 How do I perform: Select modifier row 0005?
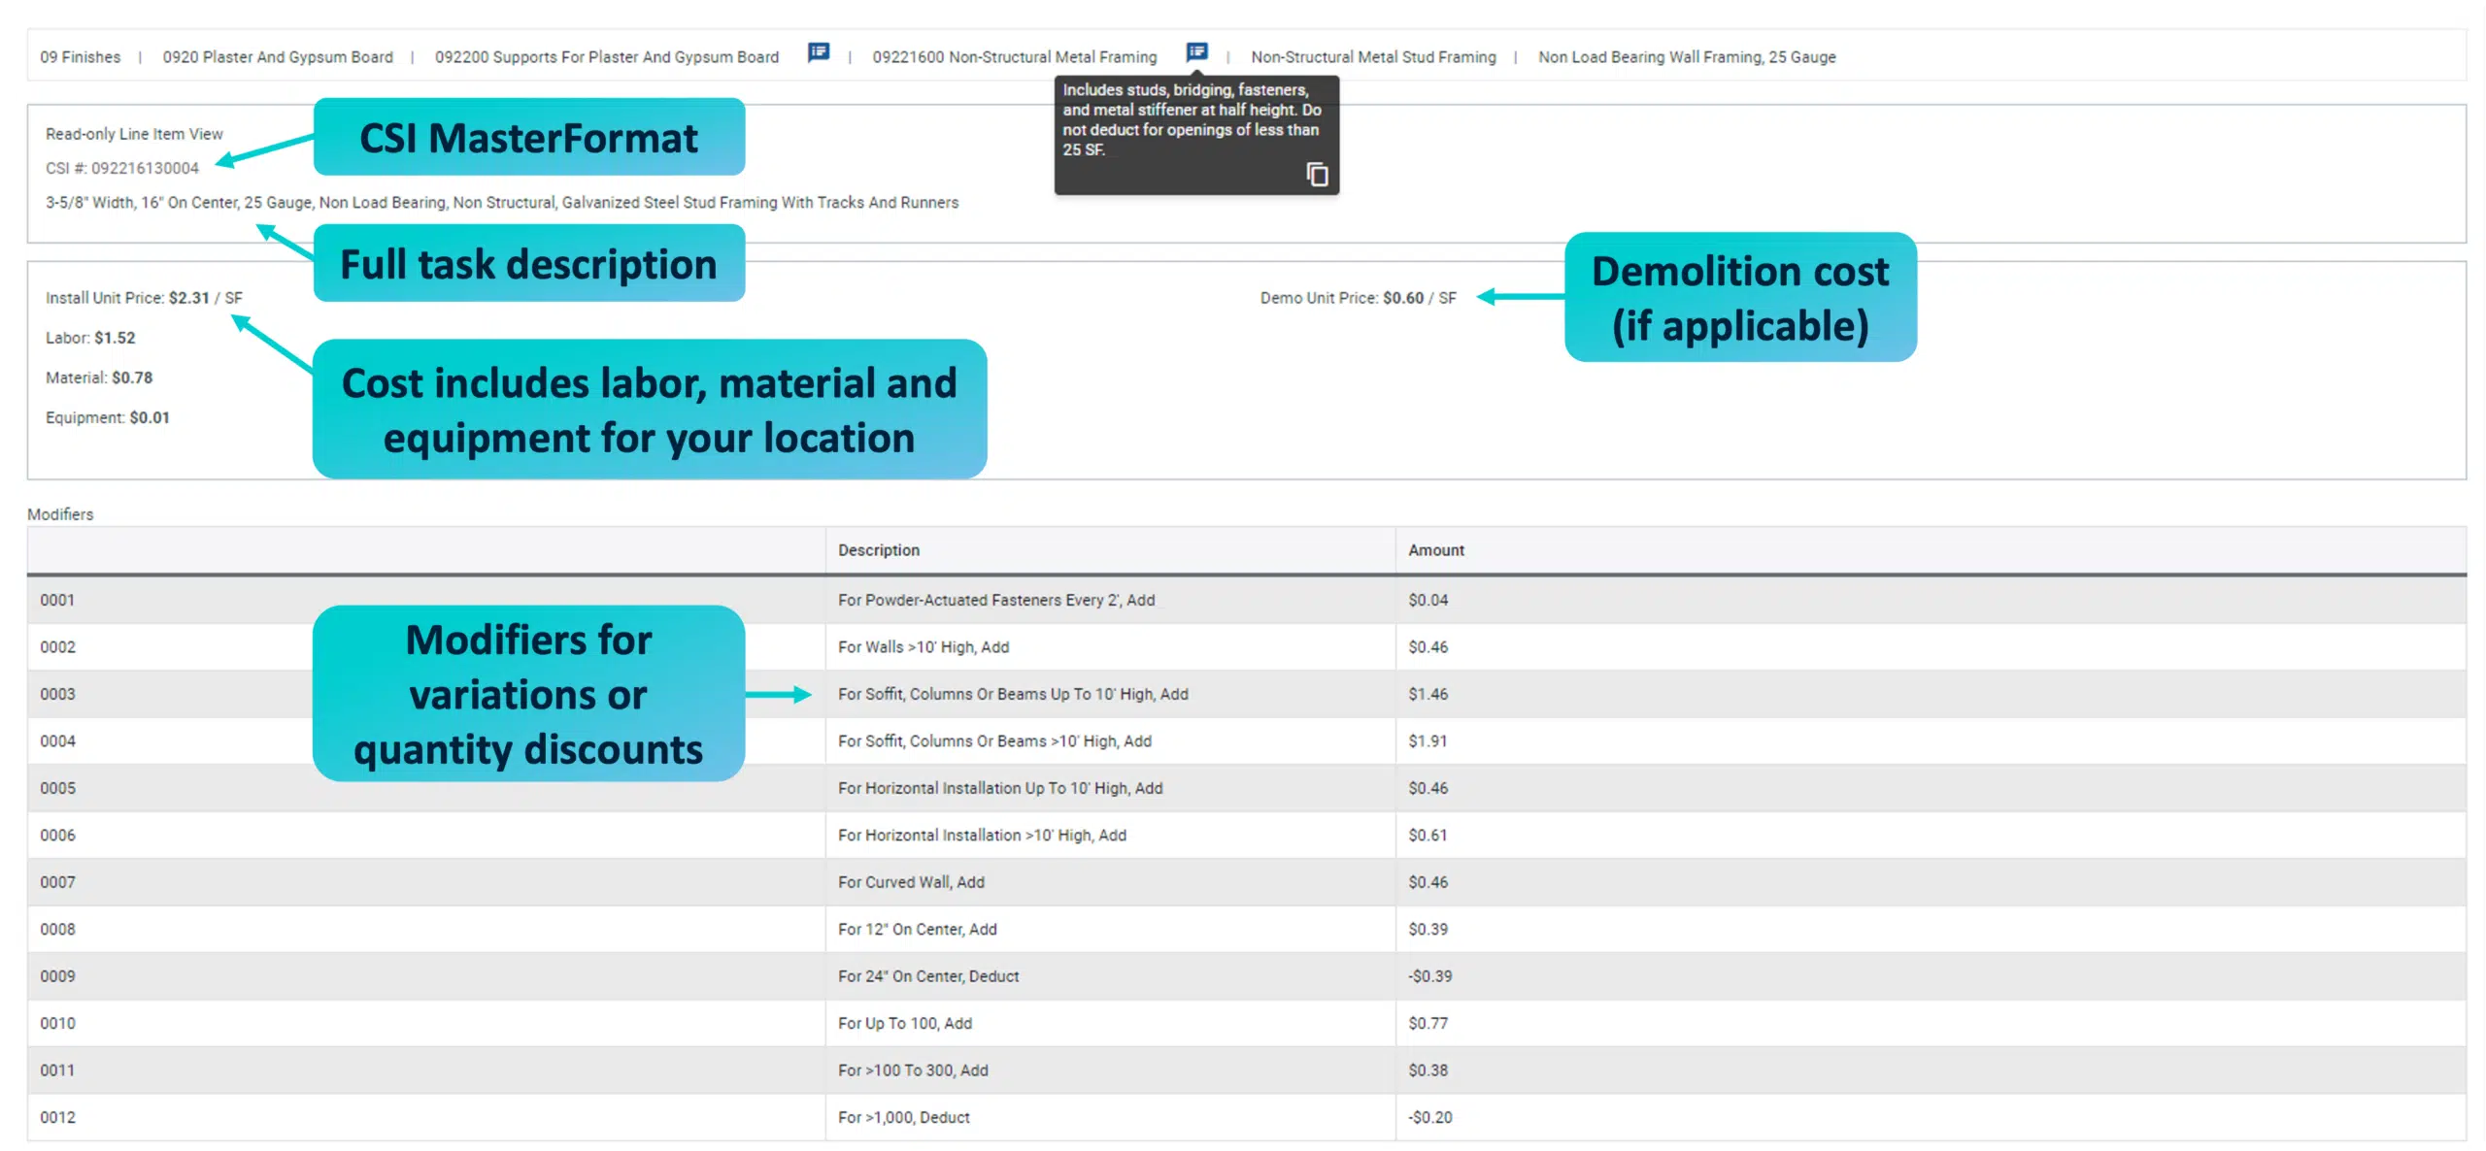coord(1247,788)
